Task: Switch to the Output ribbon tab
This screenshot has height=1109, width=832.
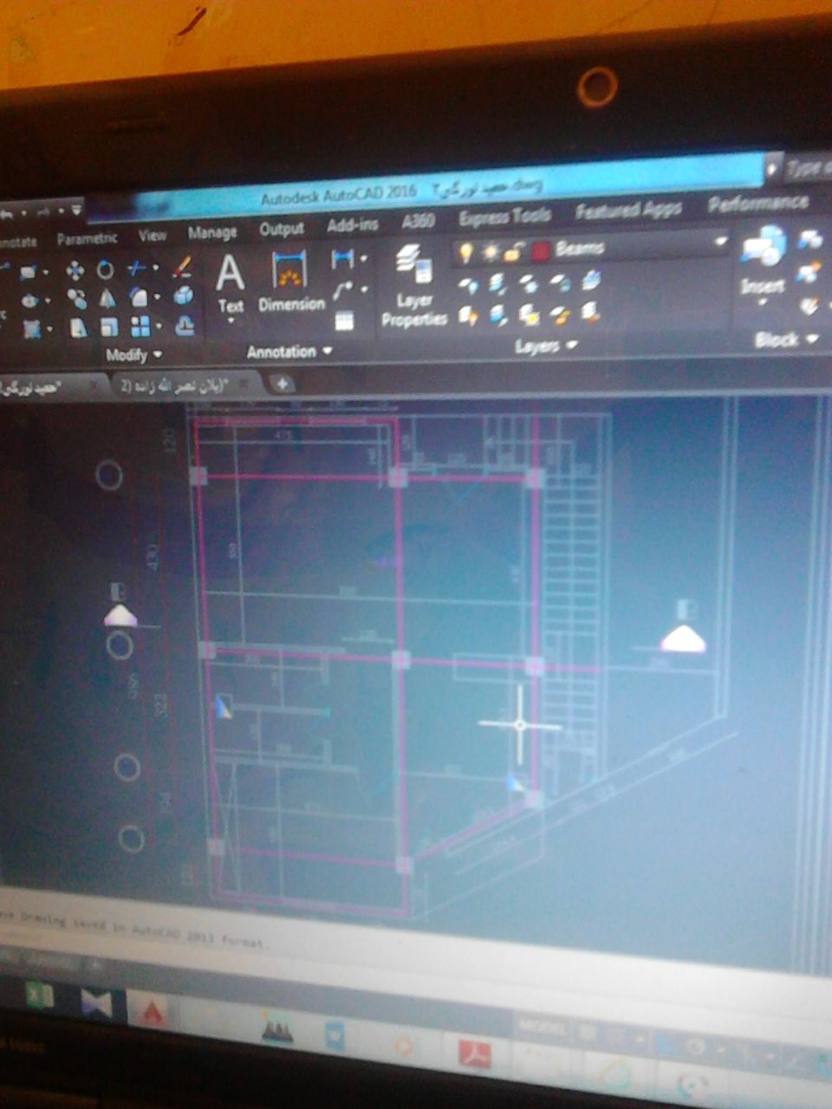Action: (282, 229)
